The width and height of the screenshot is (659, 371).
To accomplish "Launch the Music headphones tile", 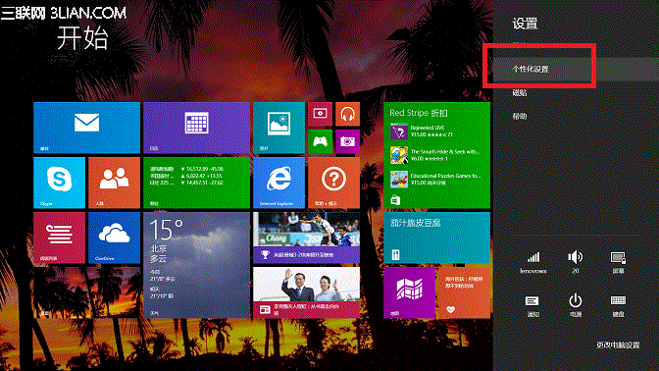I will point(347,114).
